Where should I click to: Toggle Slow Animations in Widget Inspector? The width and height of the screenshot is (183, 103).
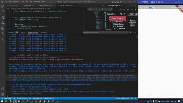pos(120,9)
